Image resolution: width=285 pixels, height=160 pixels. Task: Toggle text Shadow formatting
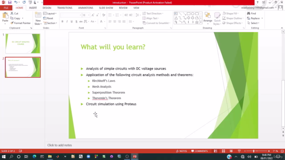[76, 21]
